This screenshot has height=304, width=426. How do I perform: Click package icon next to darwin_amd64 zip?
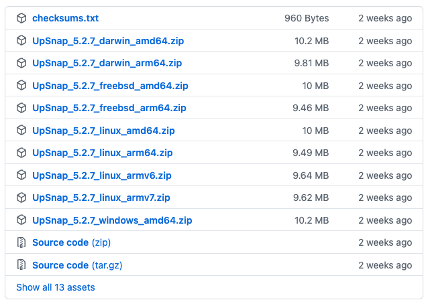[x=21, y=41]
